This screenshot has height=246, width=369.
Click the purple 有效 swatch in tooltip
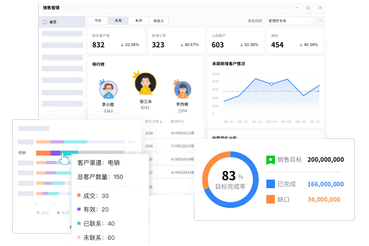79,209
